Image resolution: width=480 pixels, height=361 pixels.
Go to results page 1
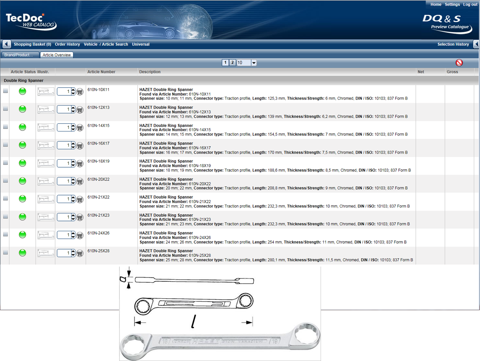(225, 63)
